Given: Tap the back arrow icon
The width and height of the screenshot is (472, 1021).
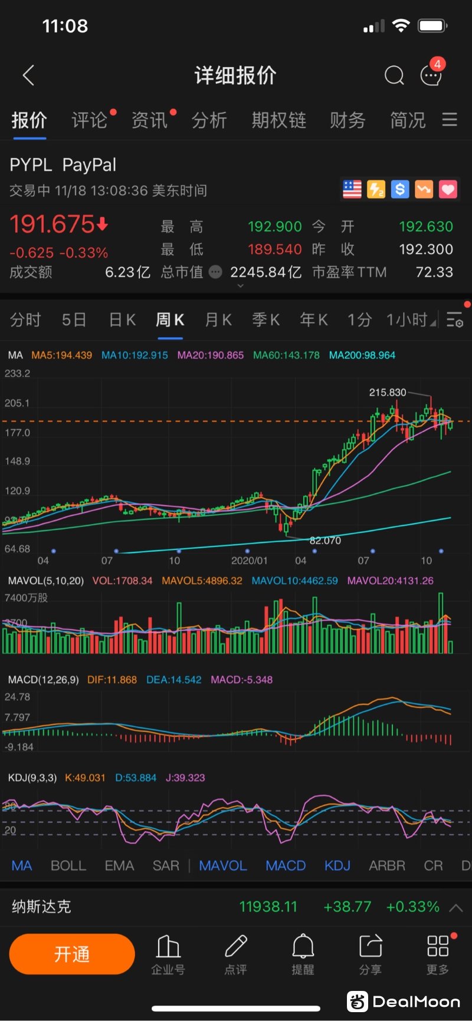Looking at the screenshot, I should point(28,75).
